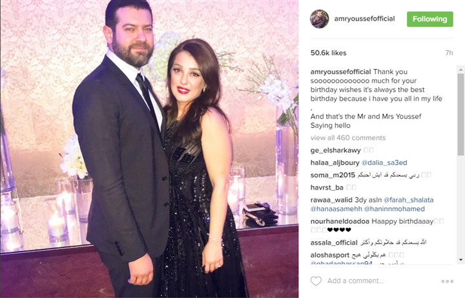Viewport: 465px width, 298px height.
Task: Open commenter assala_official profile
Action: tap(334, 243)
